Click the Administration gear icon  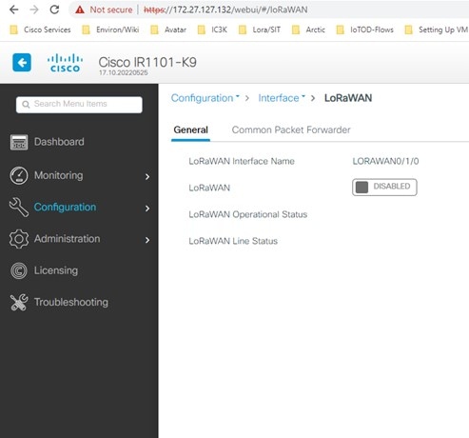(19, 239)
